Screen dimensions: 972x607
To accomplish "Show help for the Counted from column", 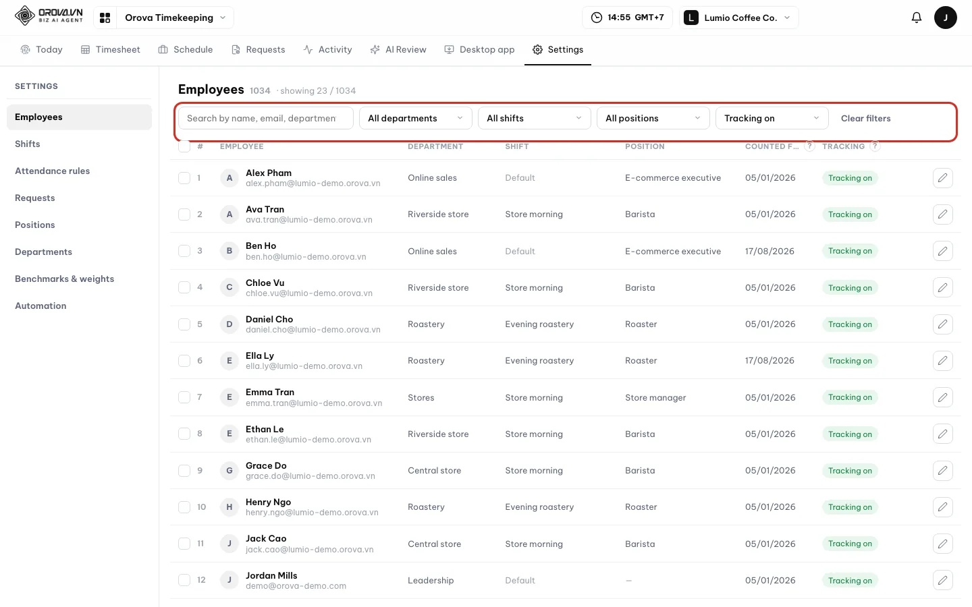I will (810, 146).
